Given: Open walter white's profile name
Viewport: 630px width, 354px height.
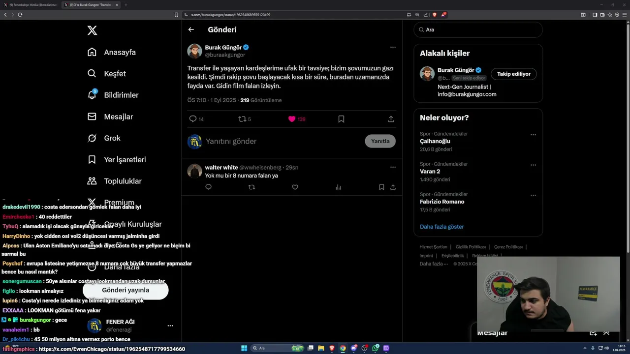Looking at the screenshot, I should (x=221, y=168).
